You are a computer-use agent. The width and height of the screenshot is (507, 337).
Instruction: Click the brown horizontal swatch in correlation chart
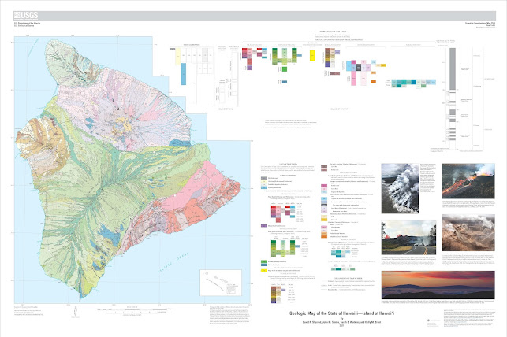[x=334, y=73]
